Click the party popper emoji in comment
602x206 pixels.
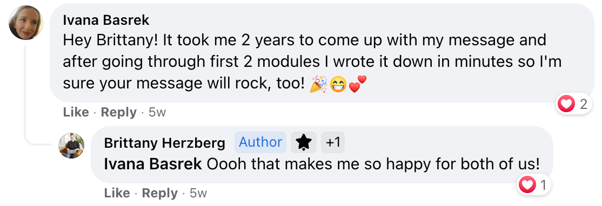point(319,84)
